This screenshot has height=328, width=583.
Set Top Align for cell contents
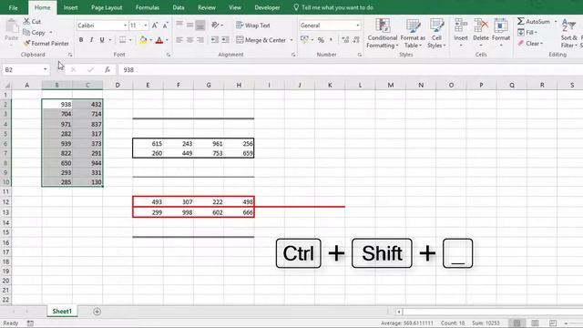pyautogui.click(x=179, y=25)
